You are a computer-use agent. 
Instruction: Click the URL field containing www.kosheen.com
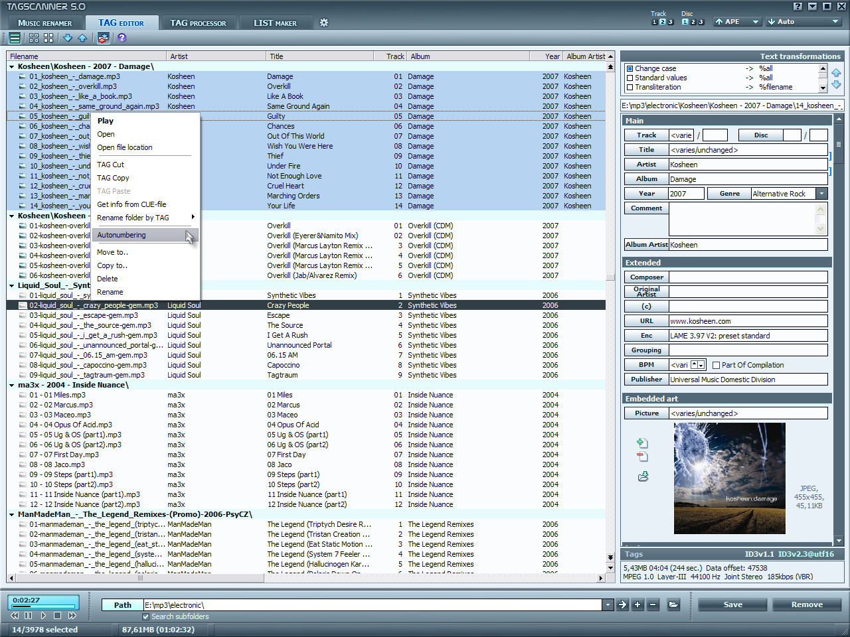tap(748, 321)
